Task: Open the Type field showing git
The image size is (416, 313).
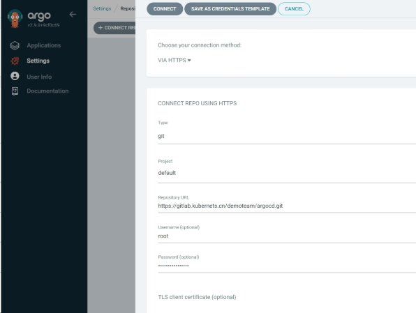Action: (x=287, y=136)
